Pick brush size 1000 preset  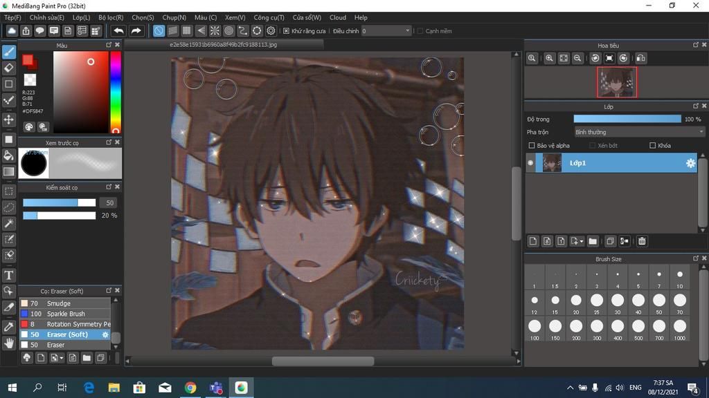(x=680, y=329)
